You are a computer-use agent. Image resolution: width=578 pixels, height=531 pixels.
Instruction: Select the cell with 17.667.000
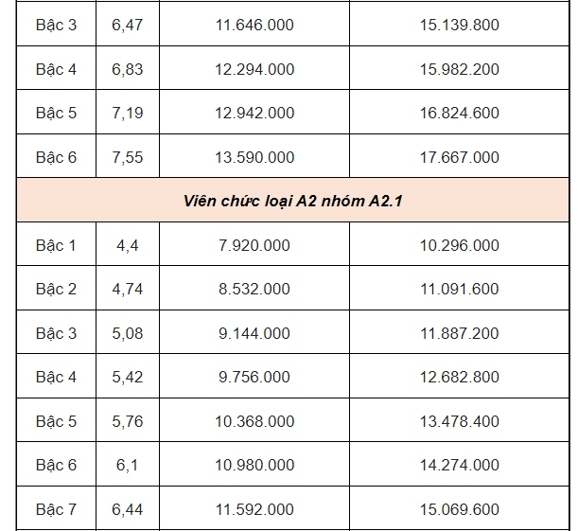coord(459,157)
